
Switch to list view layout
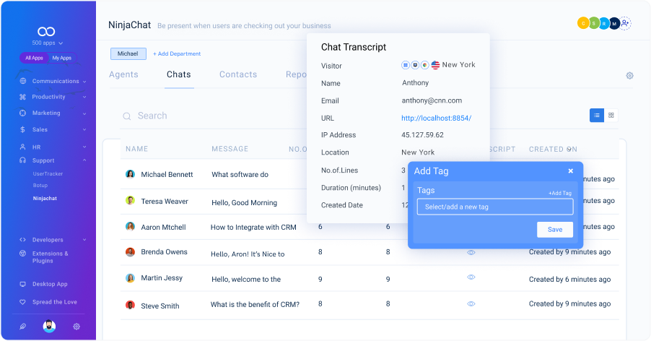tap(597, 115)
